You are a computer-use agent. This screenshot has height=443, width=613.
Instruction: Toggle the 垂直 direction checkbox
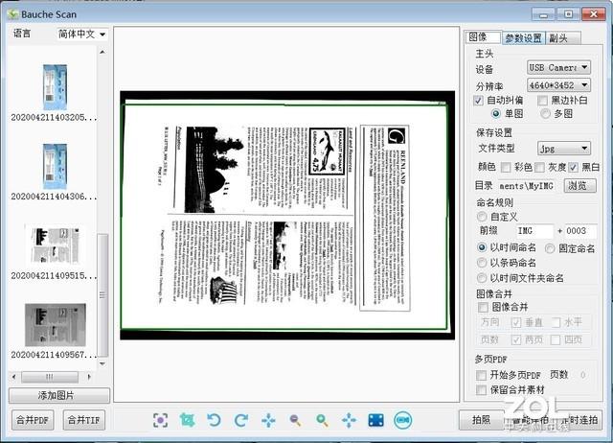pos(516,322)
